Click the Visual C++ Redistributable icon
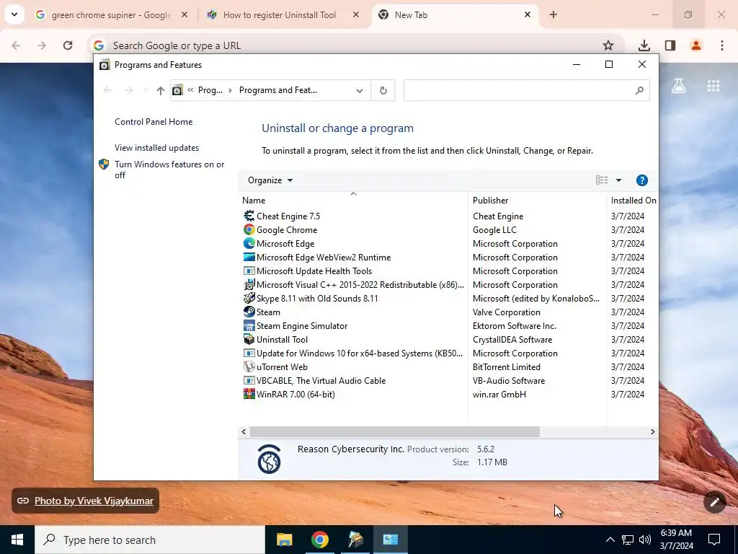This screenshot has height=554, width=738. (x=249, y=284)
